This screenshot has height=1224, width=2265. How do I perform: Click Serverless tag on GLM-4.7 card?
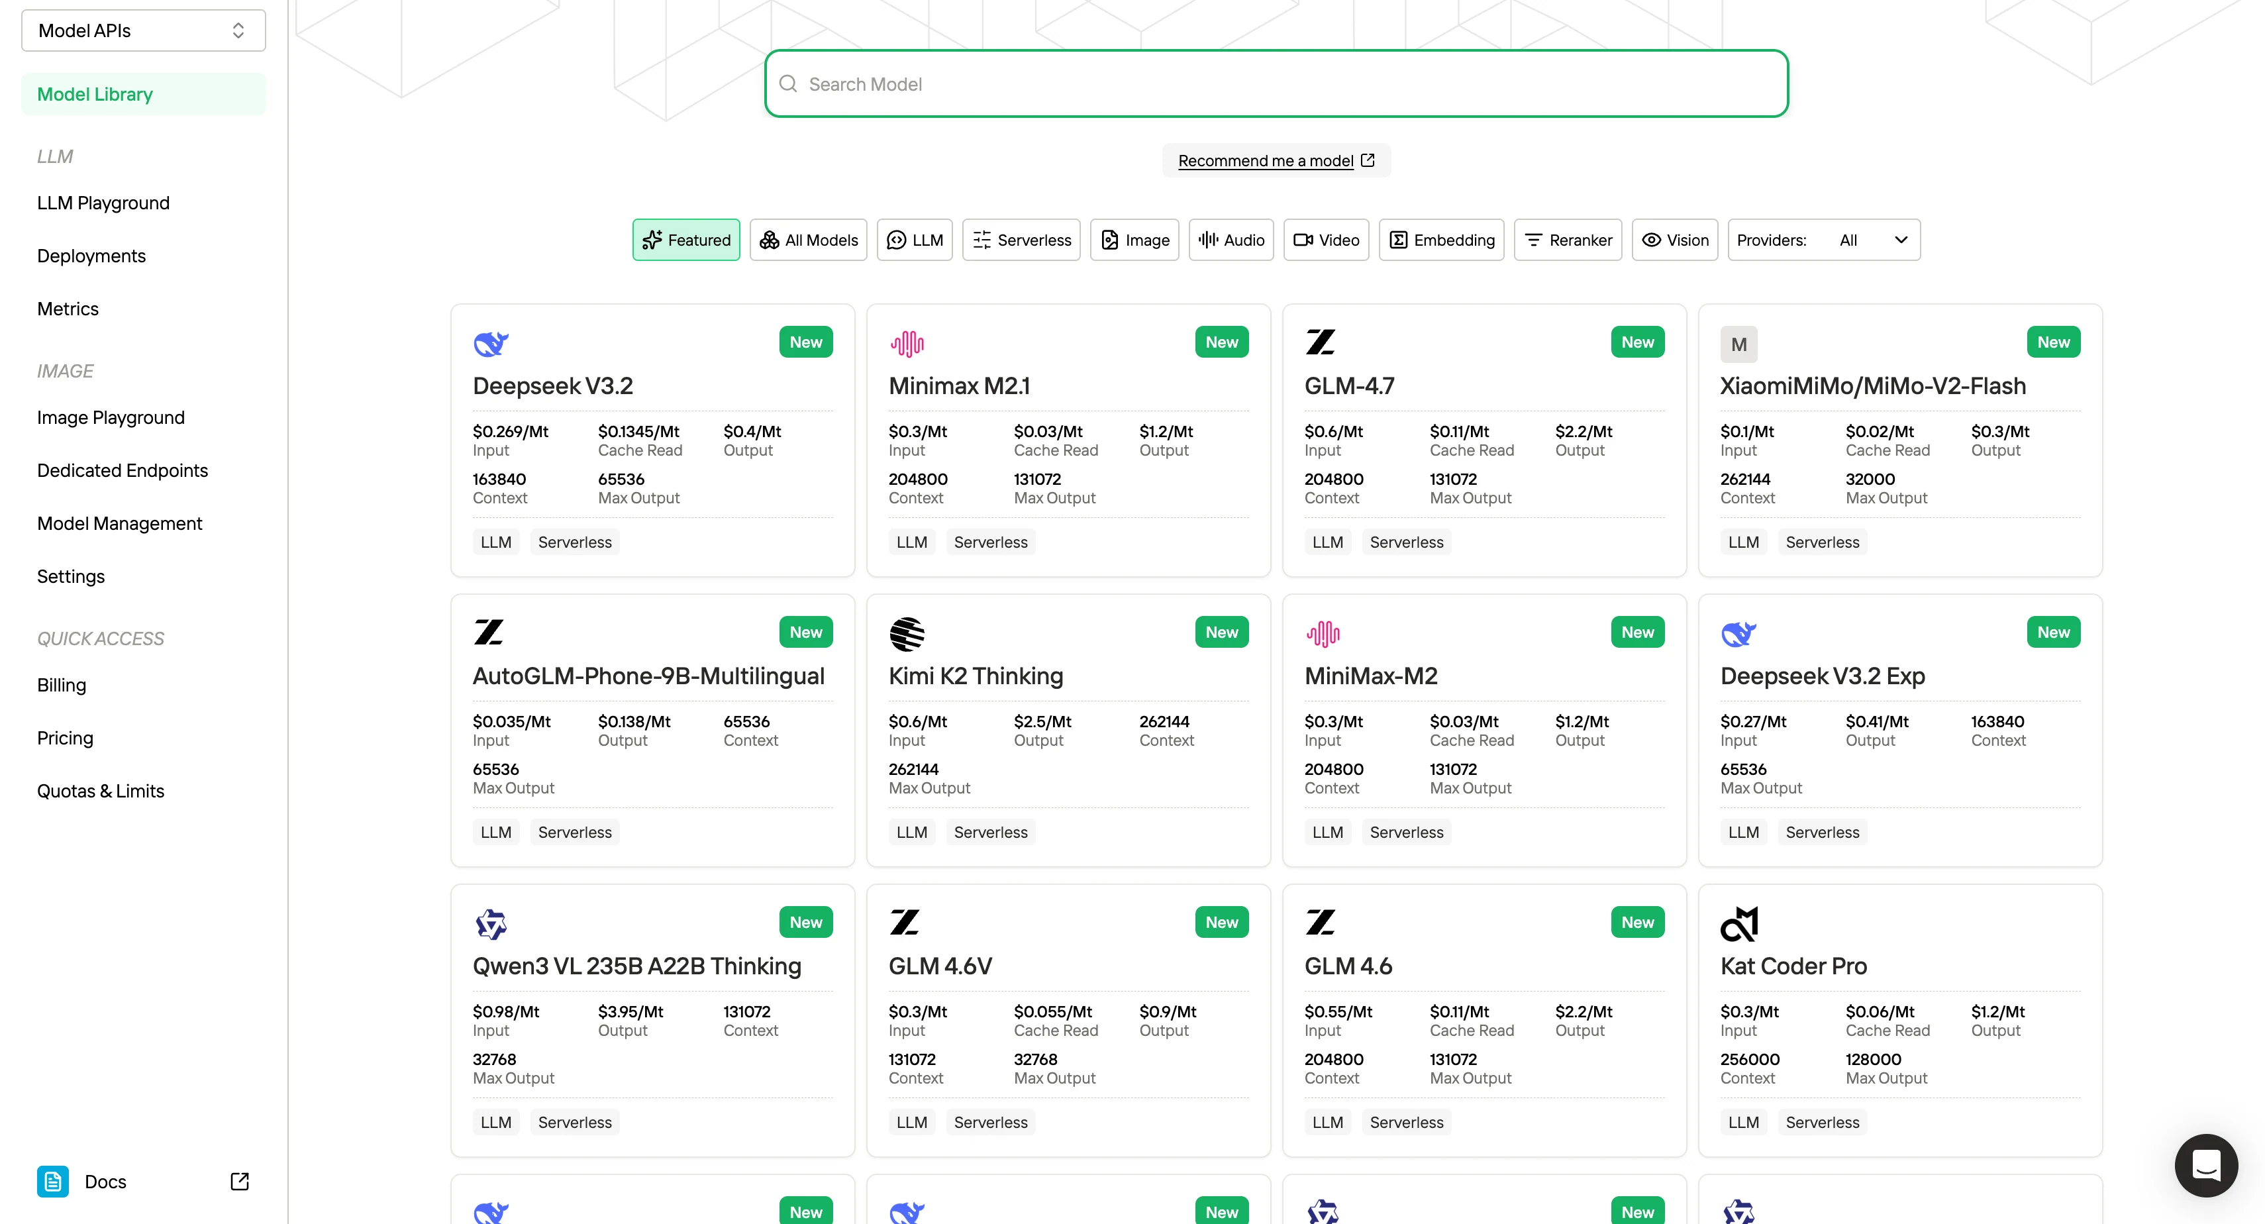[1406, 542]
